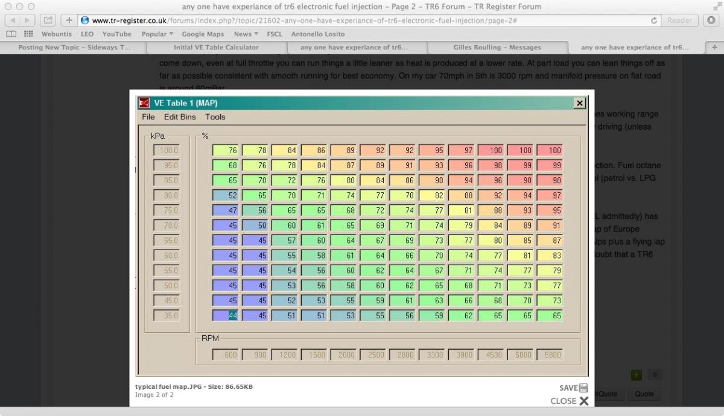Viewport: 724px width, 416px height.
Task: Click the Safari forward arrow button
Action: (28, 20)
